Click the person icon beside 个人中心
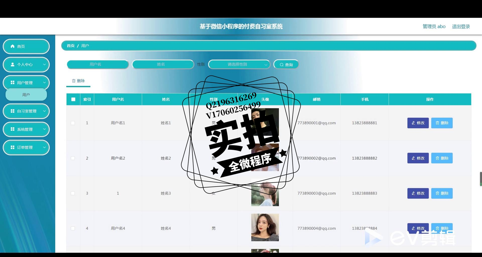Viewport: 482px width, 257px height. coord(13,64)
